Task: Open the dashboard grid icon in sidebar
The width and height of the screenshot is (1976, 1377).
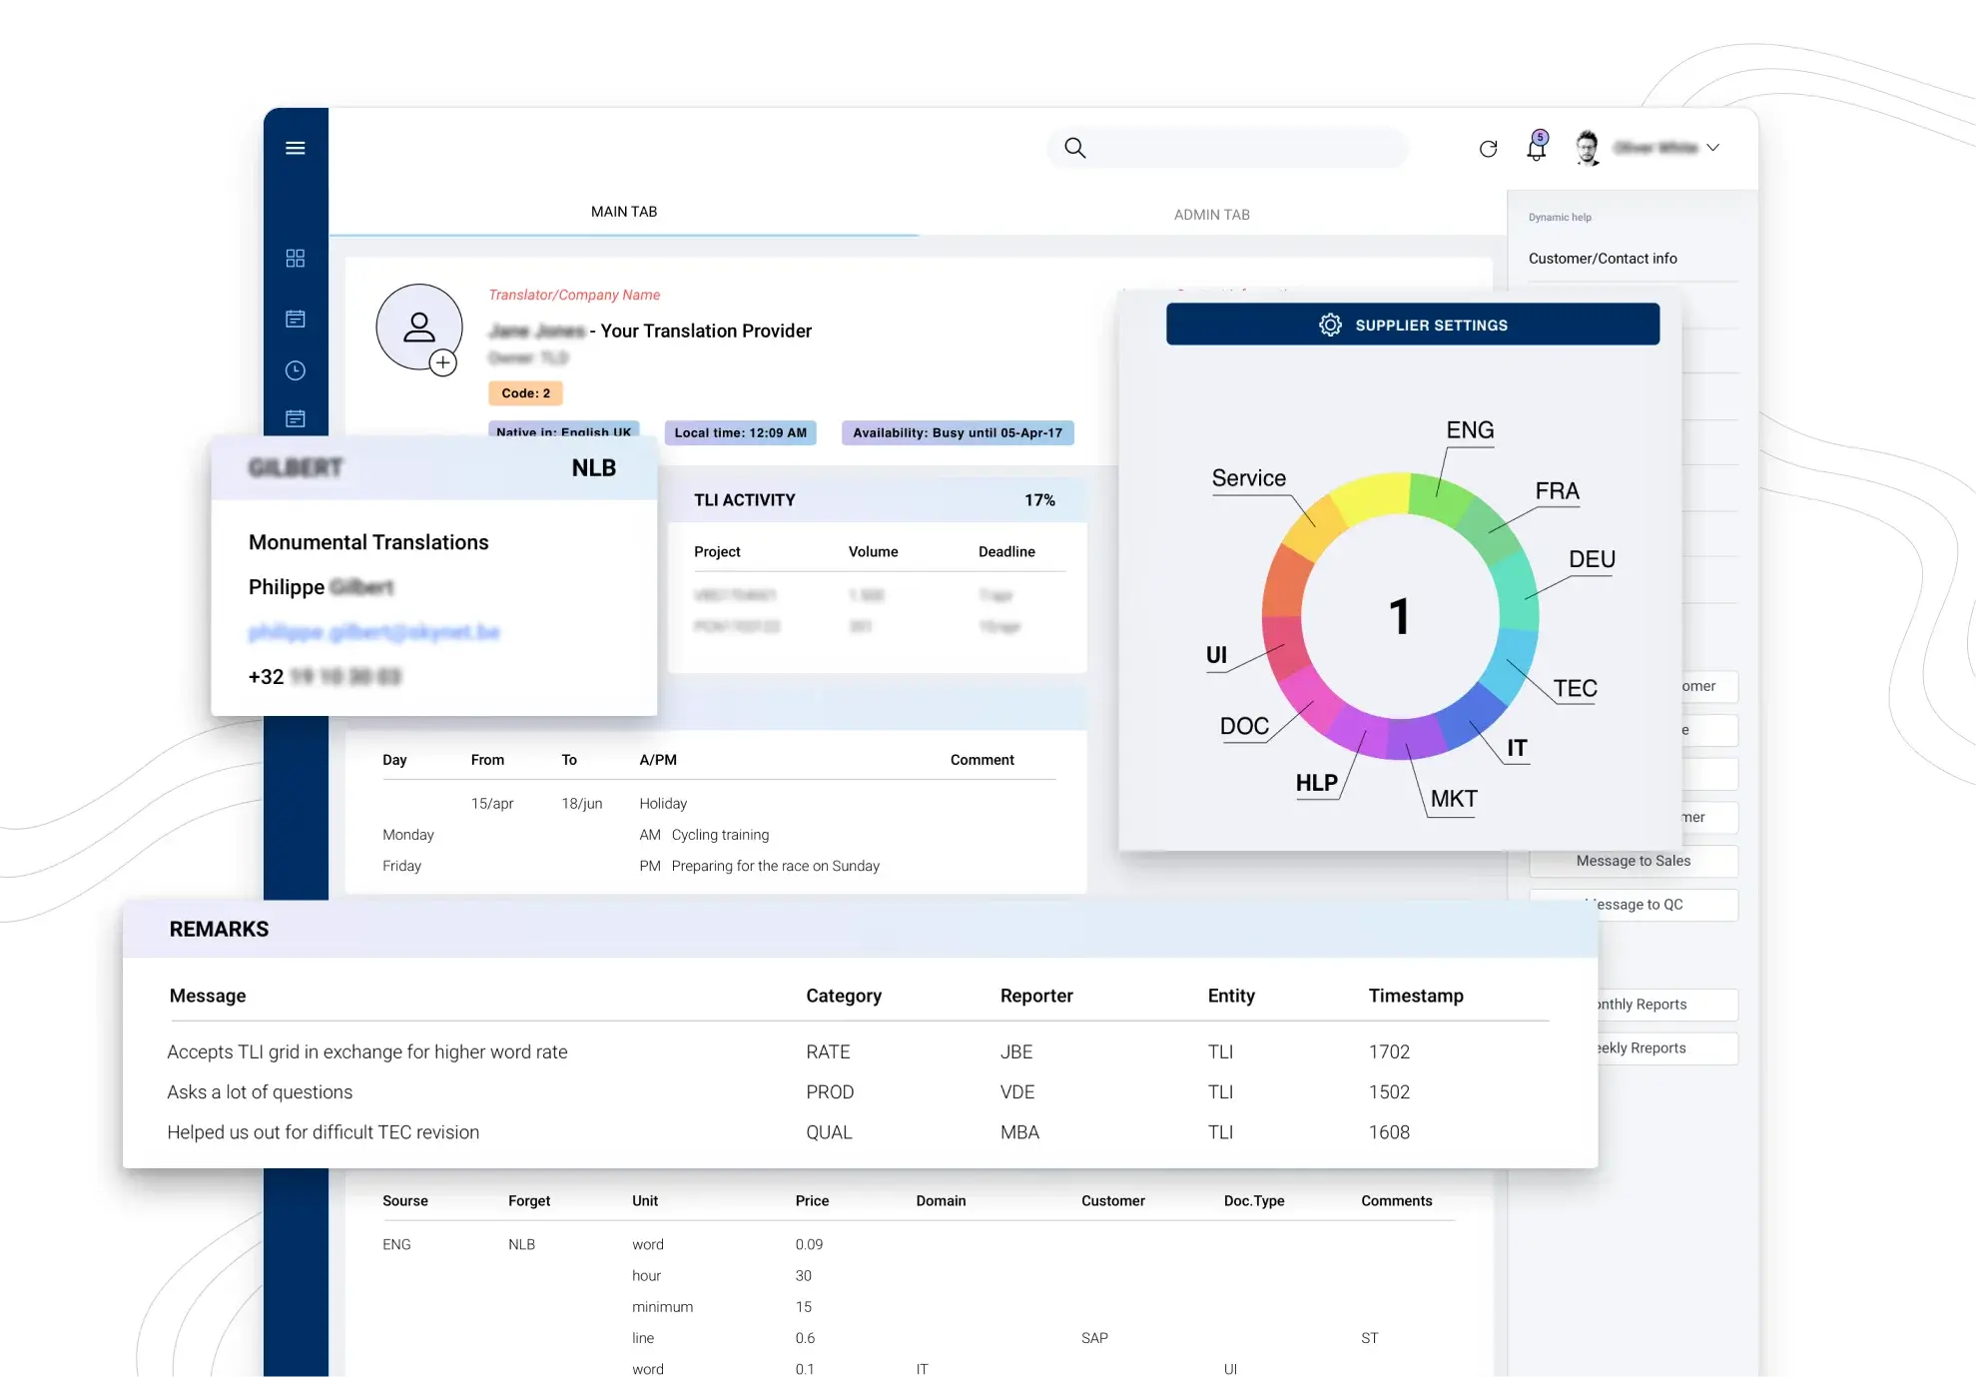Action: tap(296, 259)
